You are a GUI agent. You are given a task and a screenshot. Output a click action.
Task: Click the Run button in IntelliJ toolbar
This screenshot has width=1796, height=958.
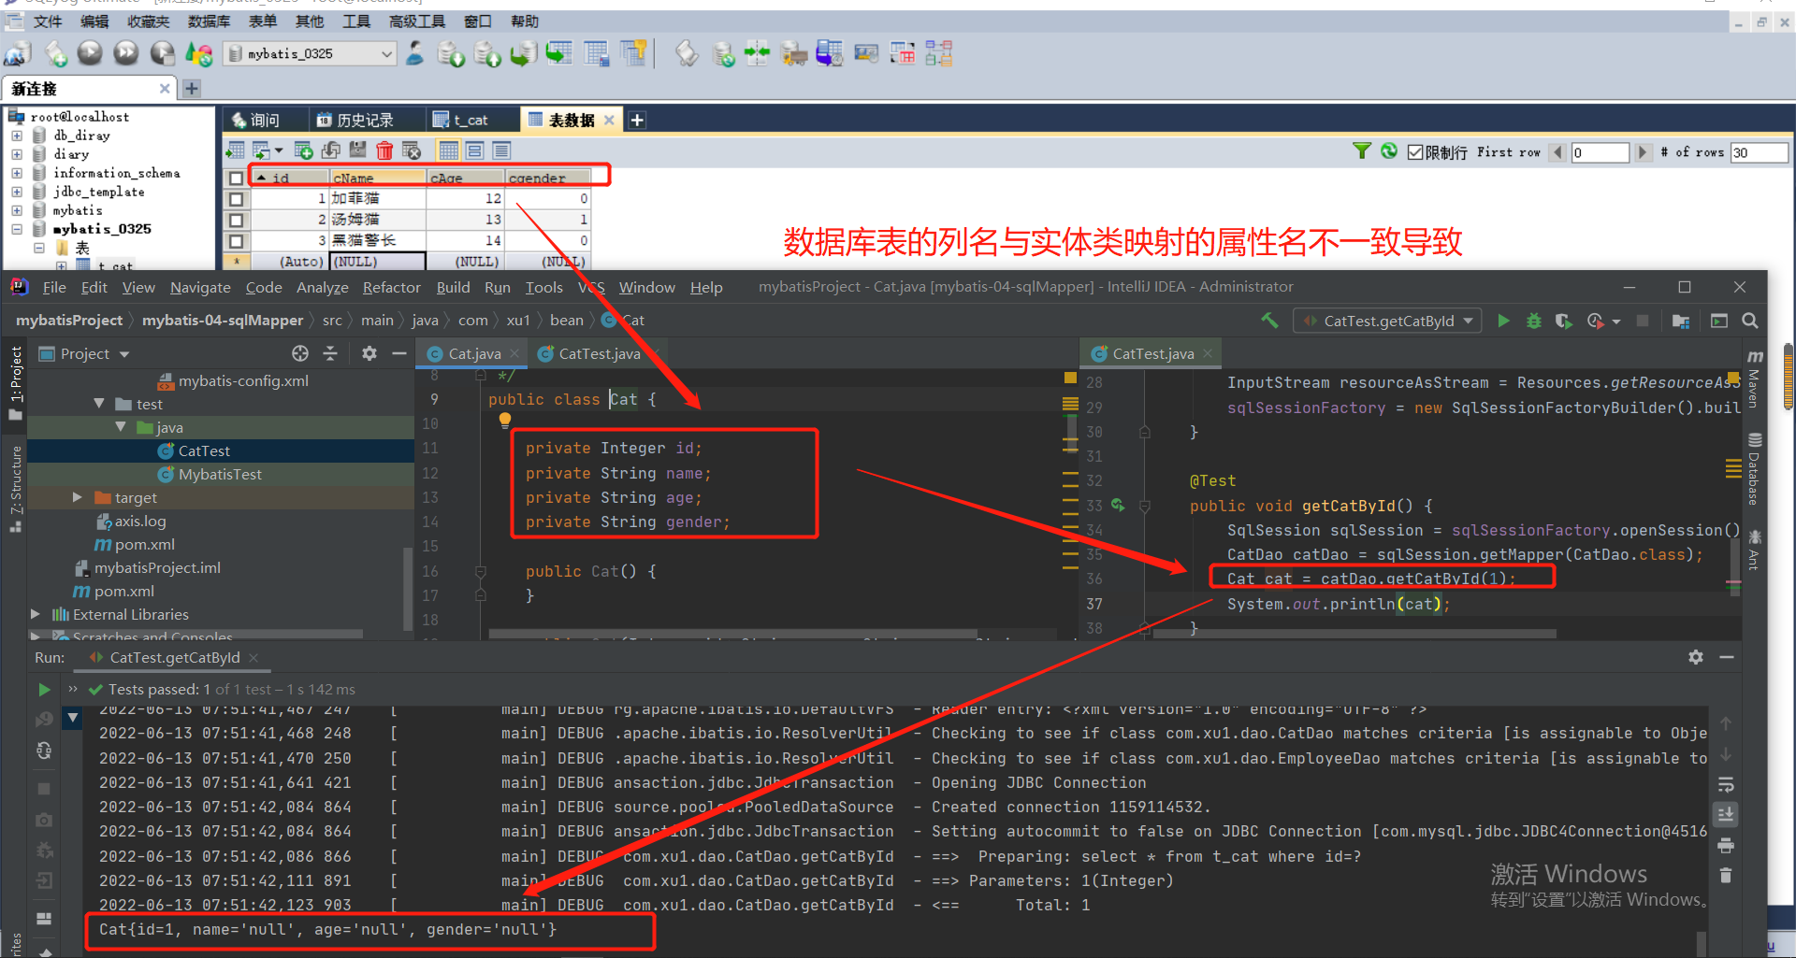pyautogui.click(x=1503, y=321)
